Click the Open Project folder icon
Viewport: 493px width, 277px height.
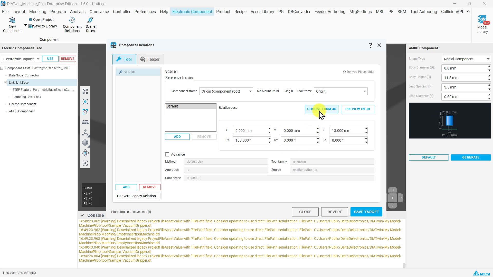30,19
